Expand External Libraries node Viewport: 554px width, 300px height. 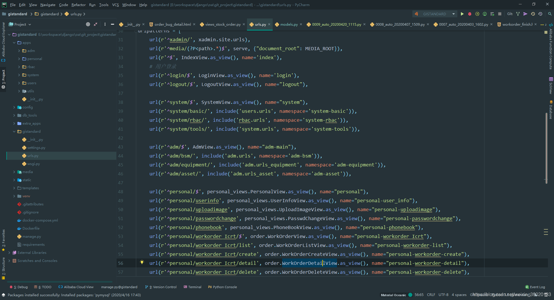tap(9, 253)
